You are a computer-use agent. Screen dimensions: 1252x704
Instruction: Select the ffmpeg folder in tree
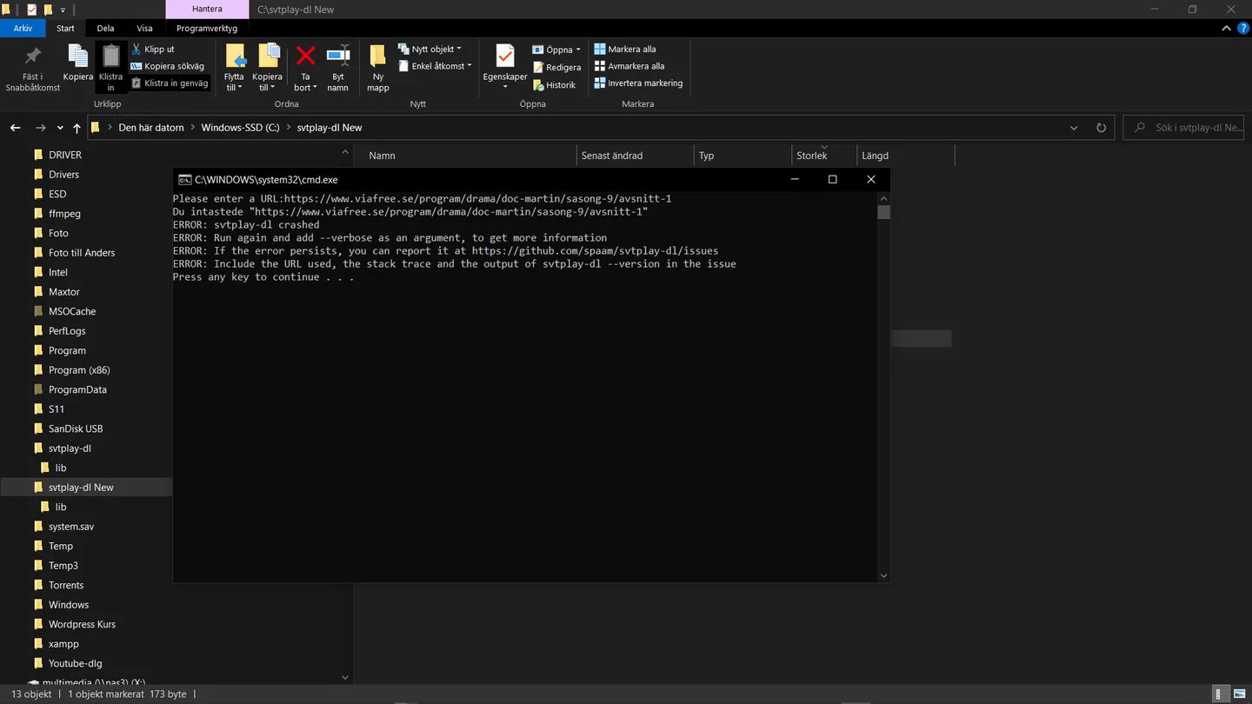pyautogui.click(x=64, y=214)
